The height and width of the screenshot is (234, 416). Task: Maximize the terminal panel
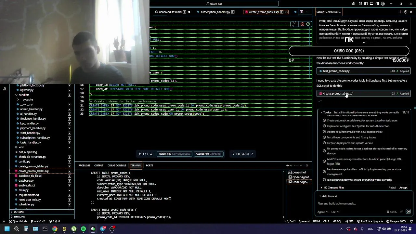point(301,165)
